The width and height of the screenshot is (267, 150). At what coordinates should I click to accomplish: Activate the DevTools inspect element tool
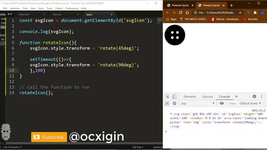[167, 97]
